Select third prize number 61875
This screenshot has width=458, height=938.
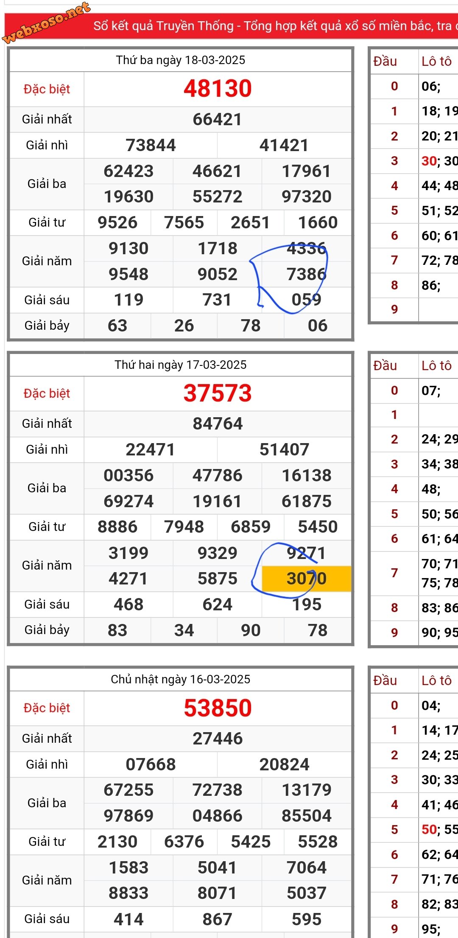307,501
